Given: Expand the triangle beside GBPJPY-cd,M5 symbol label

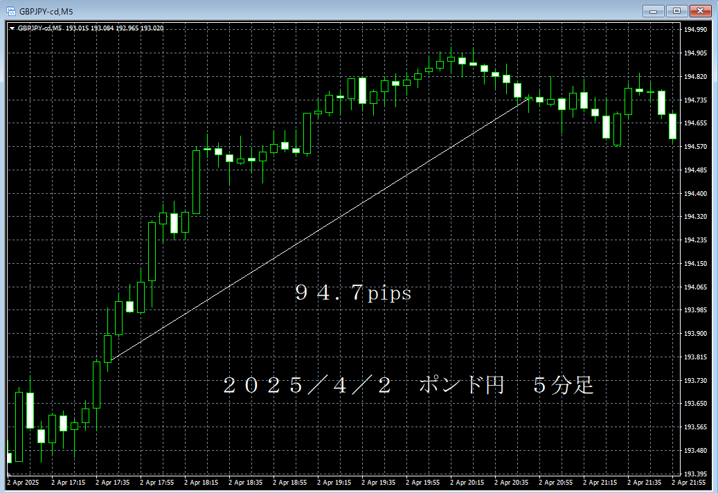Looking at the screenshot, I should 12,28.
